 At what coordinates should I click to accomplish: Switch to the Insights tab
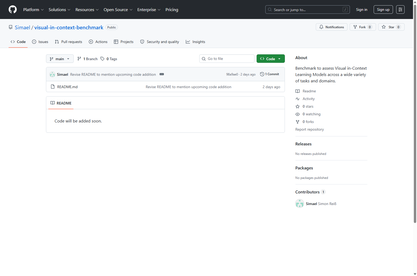click(x=195, y=42)
